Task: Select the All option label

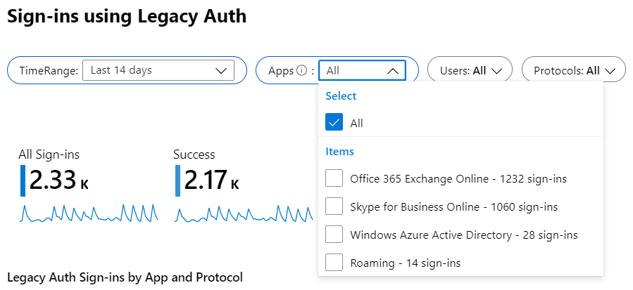Action: click(357, 123)
